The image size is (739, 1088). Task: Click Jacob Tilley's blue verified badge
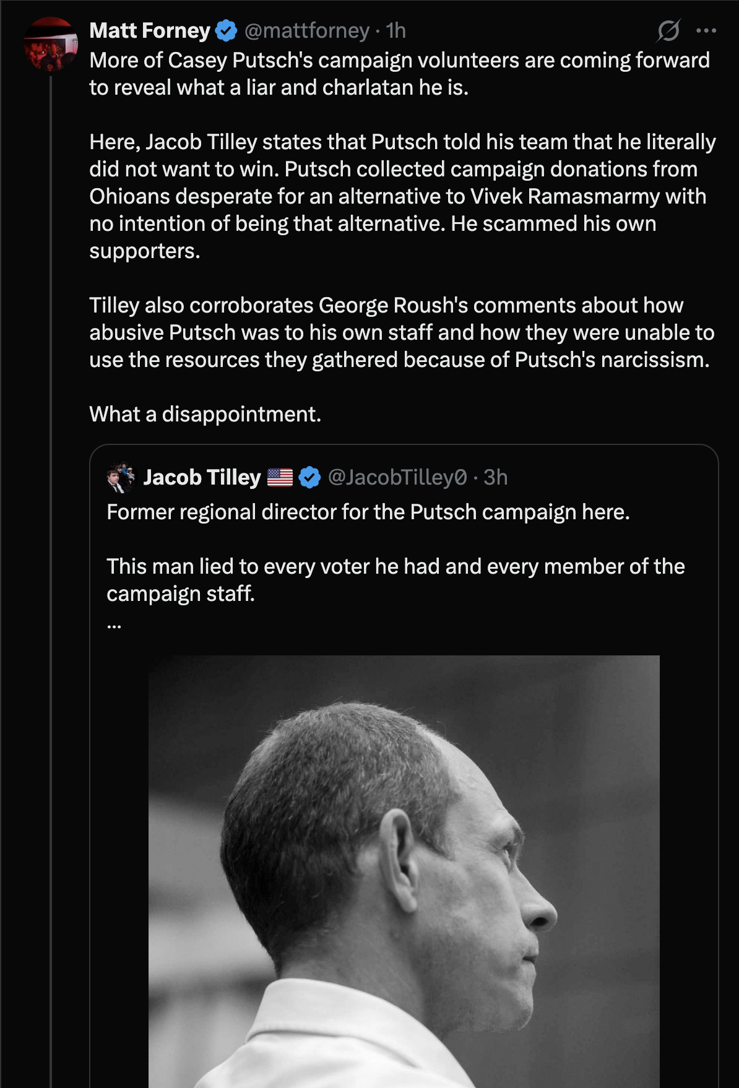pyautogui.click(x=309, y=477)
